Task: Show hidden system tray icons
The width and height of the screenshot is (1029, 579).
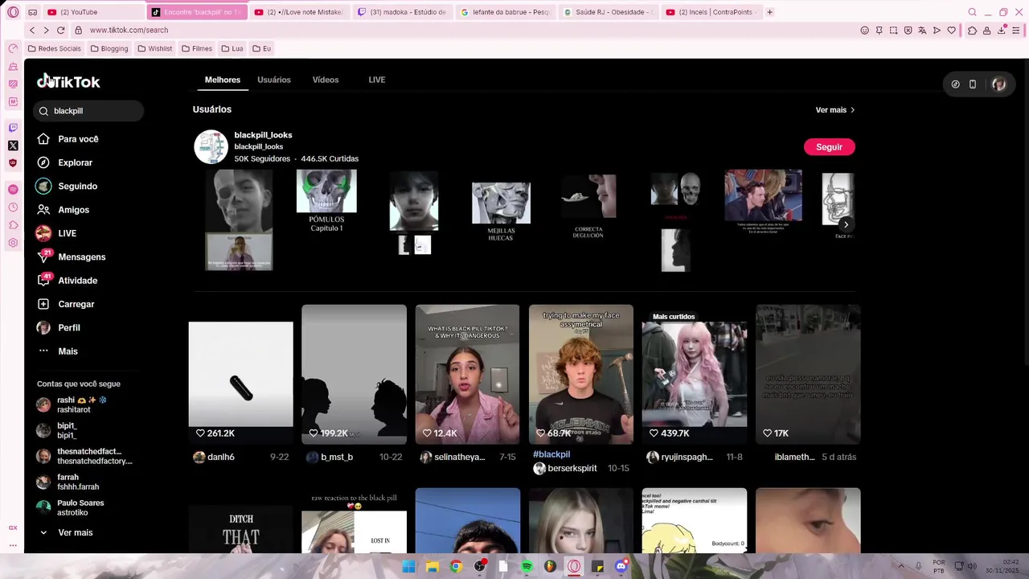Action: (x=901, y=566)
